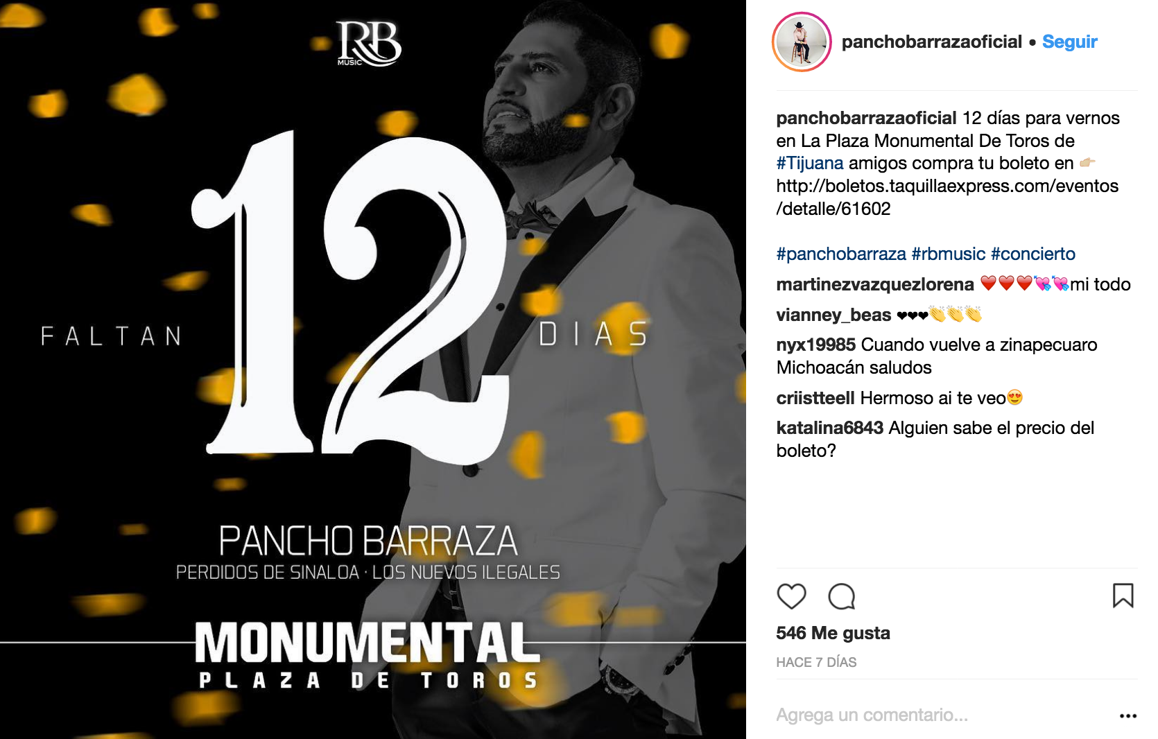This screenshot has height=739, width=1158.
Task: Open the HACE 7 DÍAS timestamp link
Action: click(816, 662)
